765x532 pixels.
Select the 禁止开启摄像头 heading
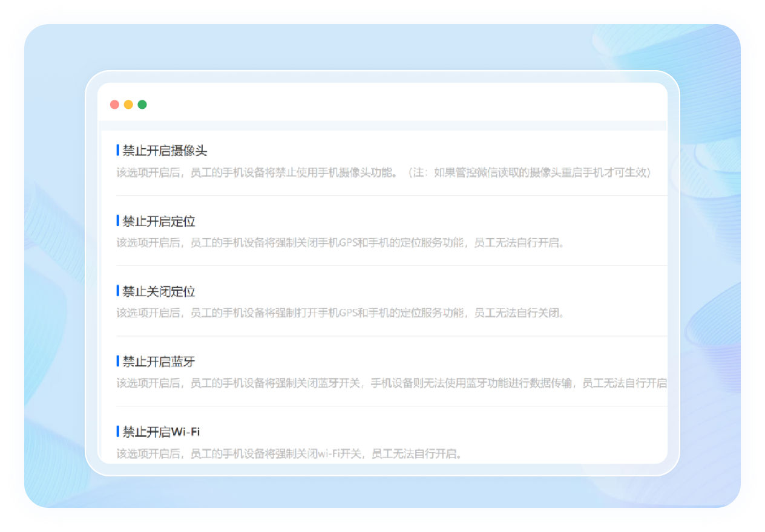point(165,151)
